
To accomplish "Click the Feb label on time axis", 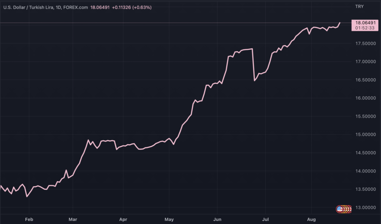I will [29, 220].
